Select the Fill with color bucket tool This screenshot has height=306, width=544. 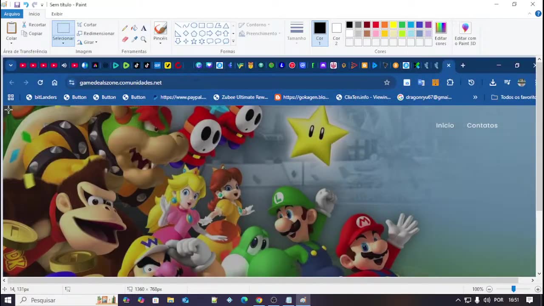point(134,28)
